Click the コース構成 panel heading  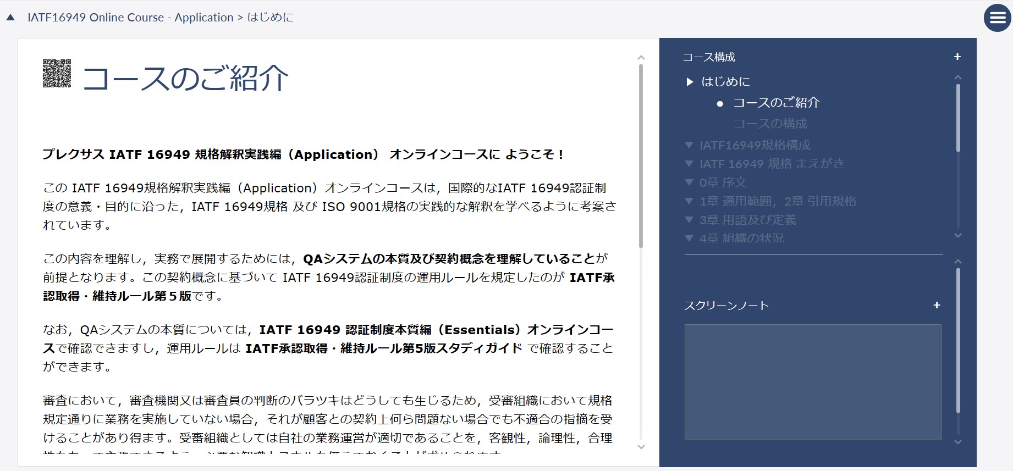point(708,57)
